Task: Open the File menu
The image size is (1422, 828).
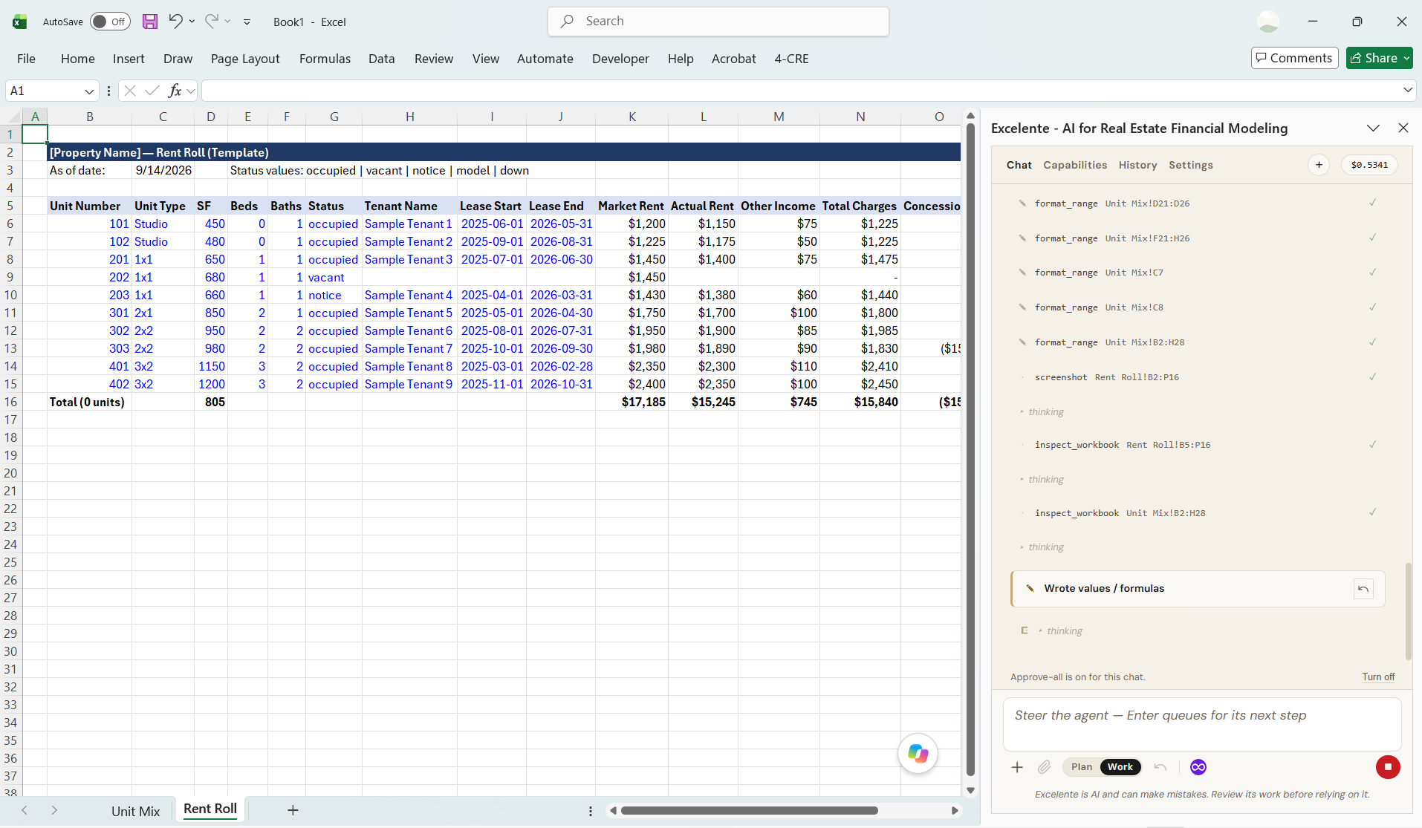Action: pyautogui.click(x=26, y=59)
